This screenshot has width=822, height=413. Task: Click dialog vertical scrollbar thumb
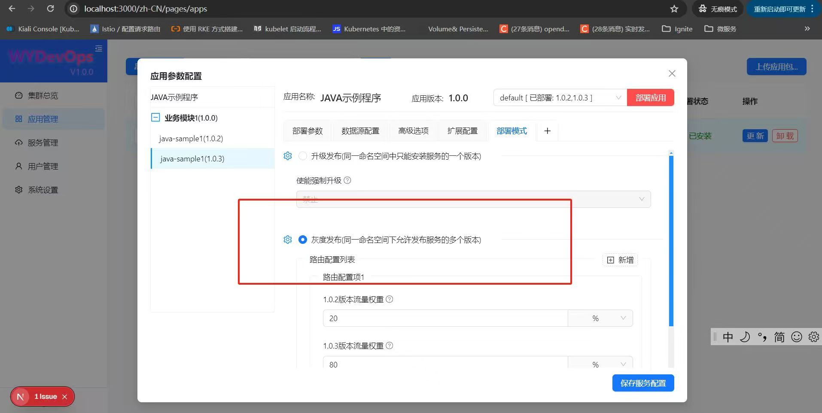pyautogui.click(x=671, y=241)
